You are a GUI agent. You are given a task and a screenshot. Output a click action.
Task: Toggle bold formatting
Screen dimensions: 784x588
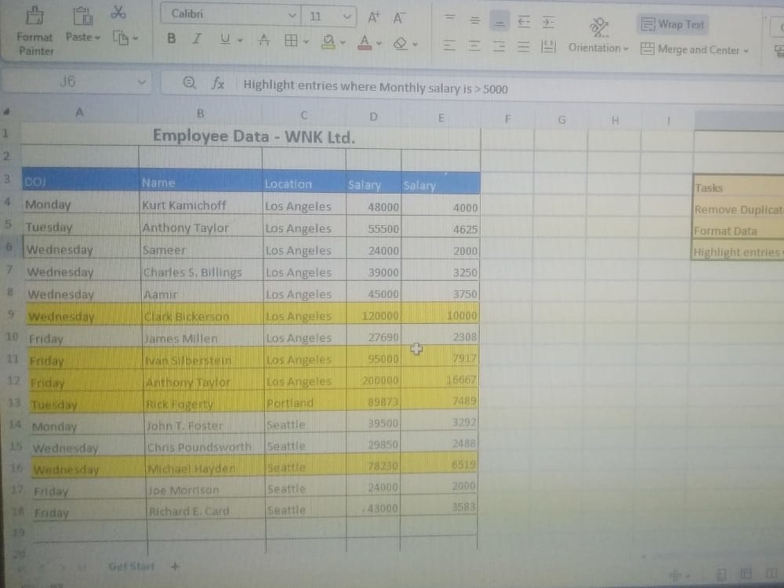(x=171, y=38)
